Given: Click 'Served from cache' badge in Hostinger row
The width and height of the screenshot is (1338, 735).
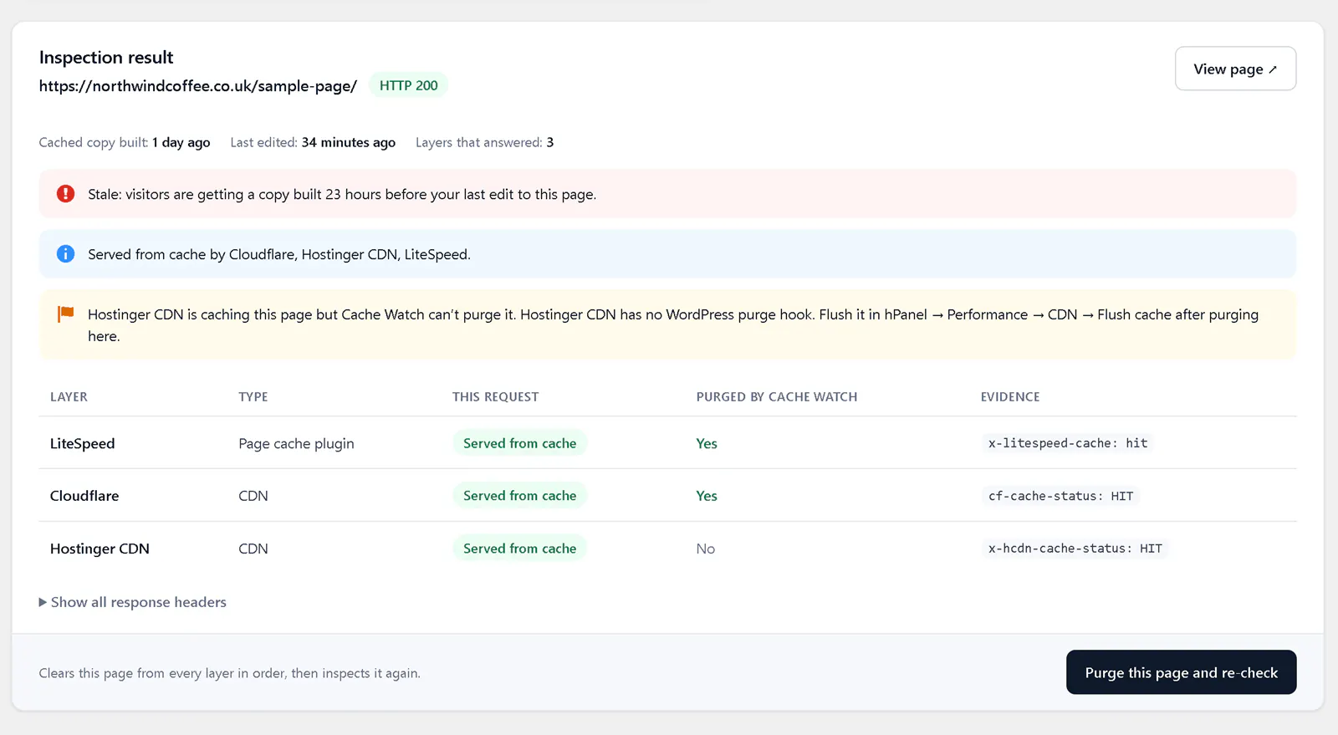Looking at the screenshot, I should (x=519, y=549).
